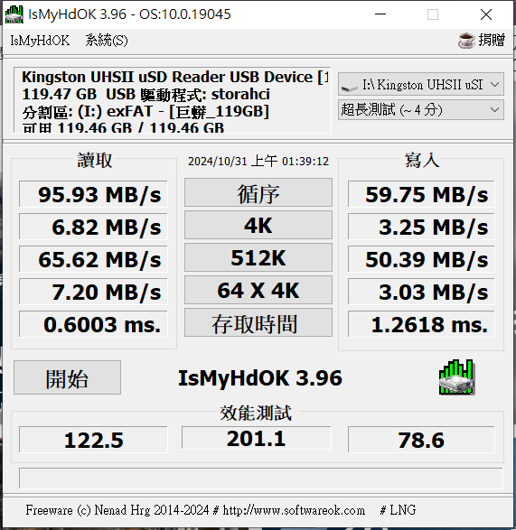Select the 0.6003 ms. read access time
This screenshot has height=530, width=516.
(93, 324)
